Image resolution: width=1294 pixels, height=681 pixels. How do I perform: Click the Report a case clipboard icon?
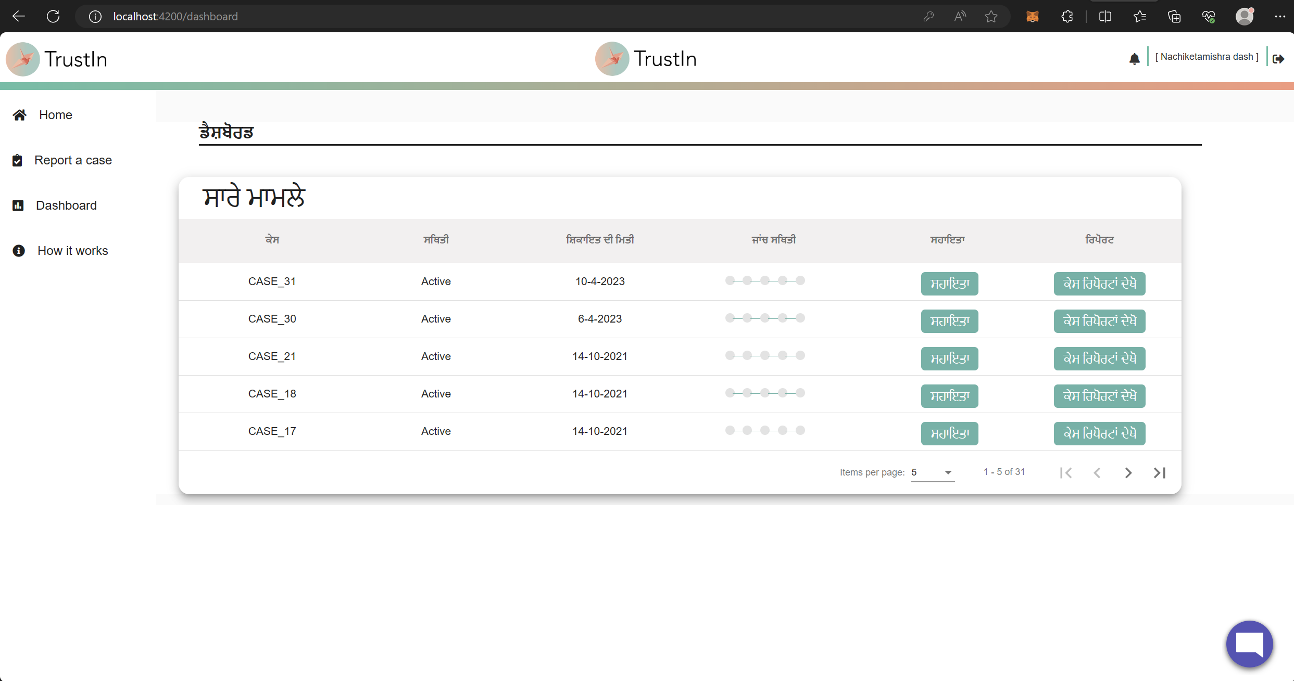(17, 160)
